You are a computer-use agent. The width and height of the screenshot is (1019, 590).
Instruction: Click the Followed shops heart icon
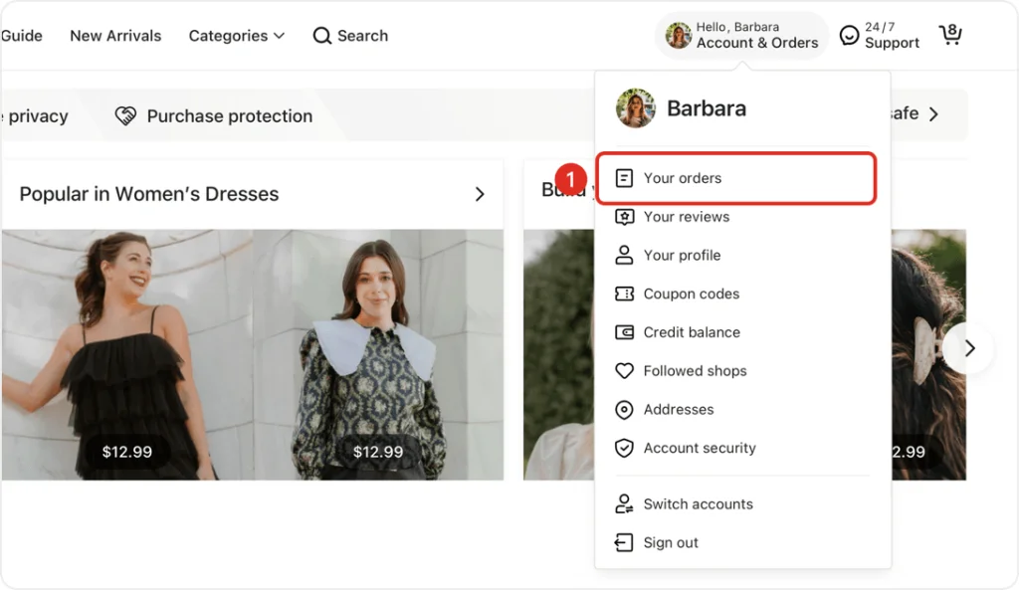coord(624,371)
